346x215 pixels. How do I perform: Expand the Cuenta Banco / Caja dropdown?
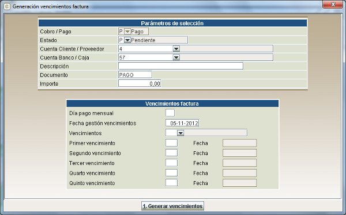point(176,57)
